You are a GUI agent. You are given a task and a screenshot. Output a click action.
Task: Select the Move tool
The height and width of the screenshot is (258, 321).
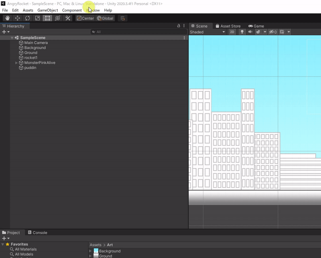(x=18, y=18)
